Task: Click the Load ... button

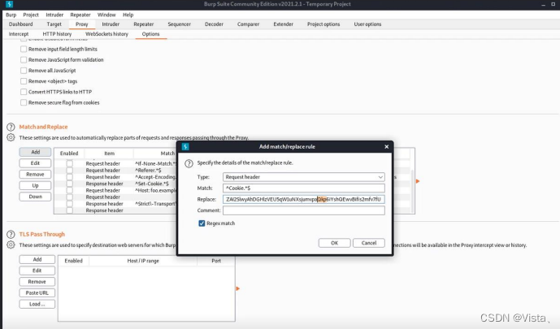Action: click(x=37, y=304)
